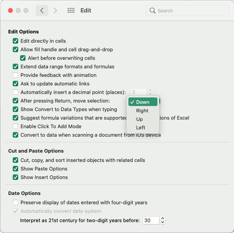234x233 pixels.
Task: Click the year threshold field showing 30
Action: point(151,221)
